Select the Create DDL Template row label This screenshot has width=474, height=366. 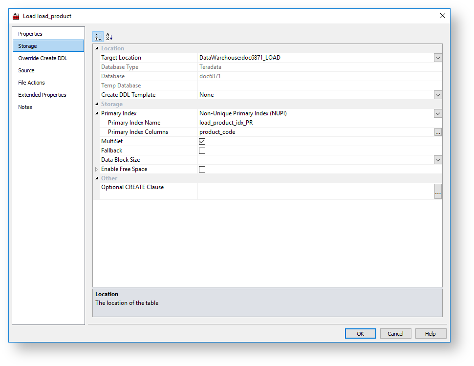[128, 95]
